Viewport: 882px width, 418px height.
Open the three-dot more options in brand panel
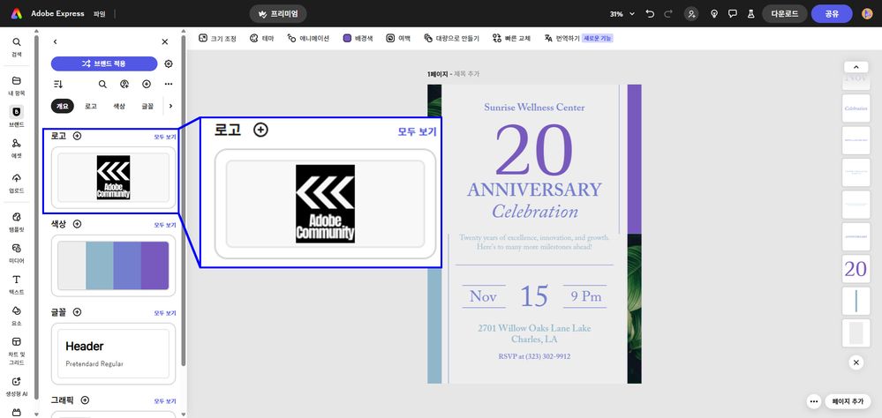pyautogui.click(x=168, y=85)
